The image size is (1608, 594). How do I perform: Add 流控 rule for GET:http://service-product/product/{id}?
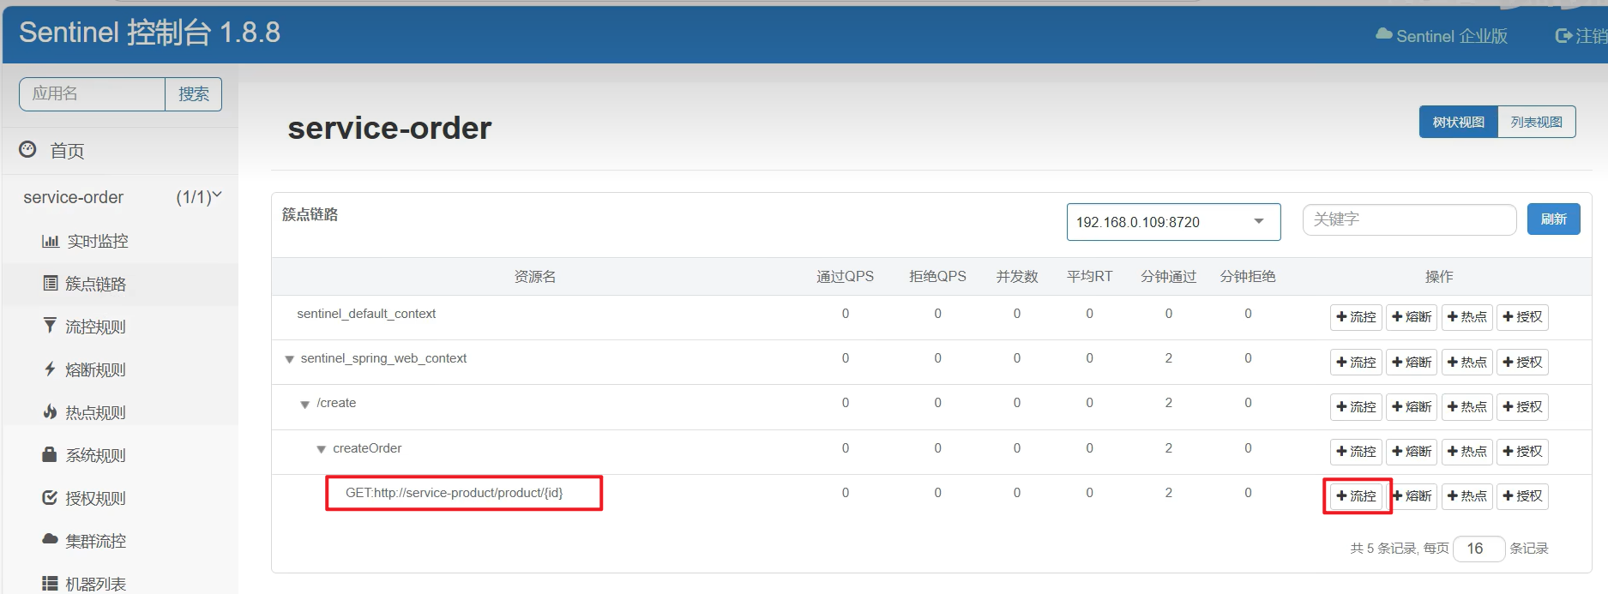1356,496
